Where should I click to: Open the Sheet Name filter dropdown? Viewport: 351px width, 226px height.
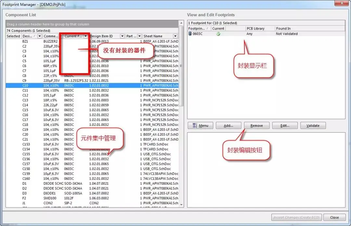point(175,36)
